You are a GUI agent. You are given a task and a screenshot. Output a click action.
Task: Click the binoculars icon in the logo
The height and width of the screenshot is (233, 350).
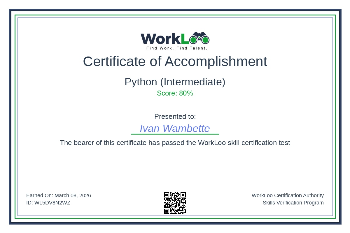[x=199, y=38]
